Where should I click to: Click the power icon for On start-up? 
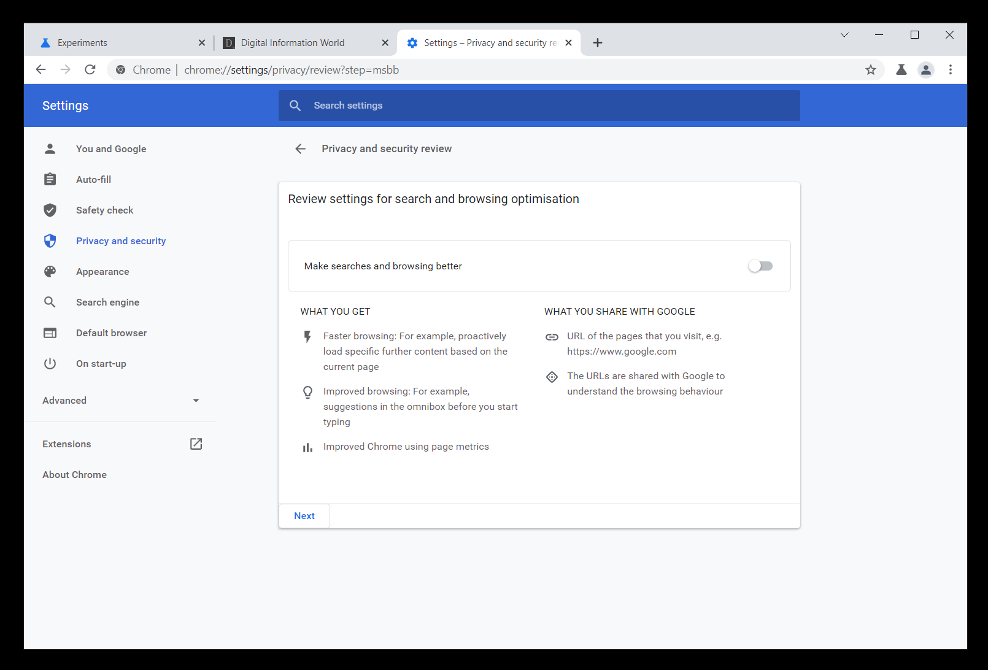point(50,363)
